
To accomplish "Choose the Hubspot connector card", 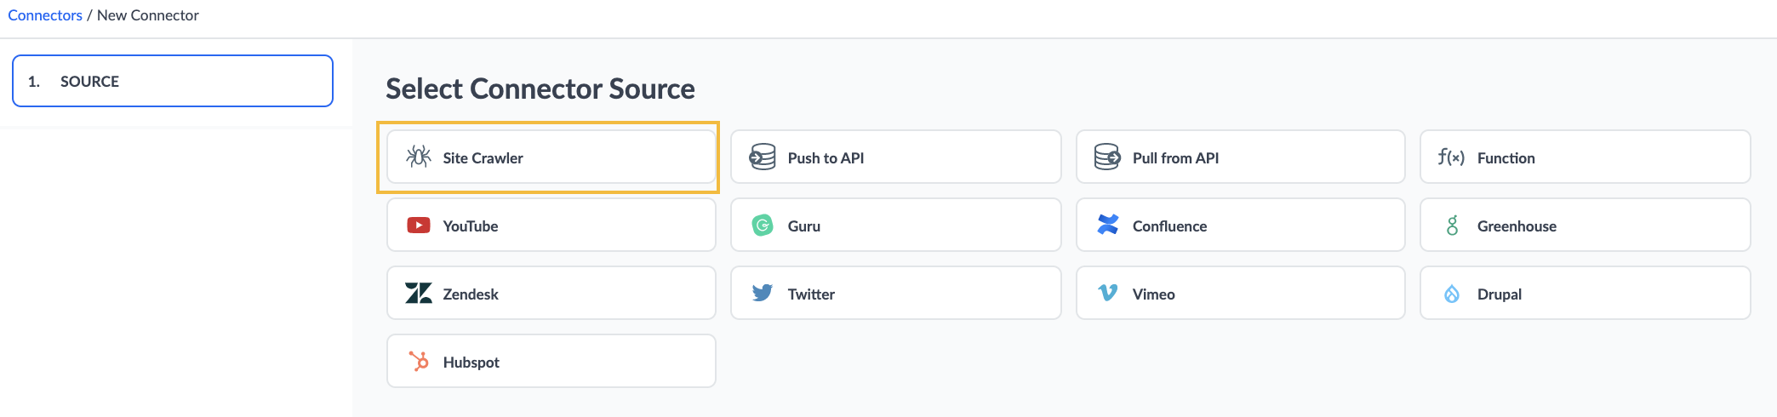I will click(551, 361).
